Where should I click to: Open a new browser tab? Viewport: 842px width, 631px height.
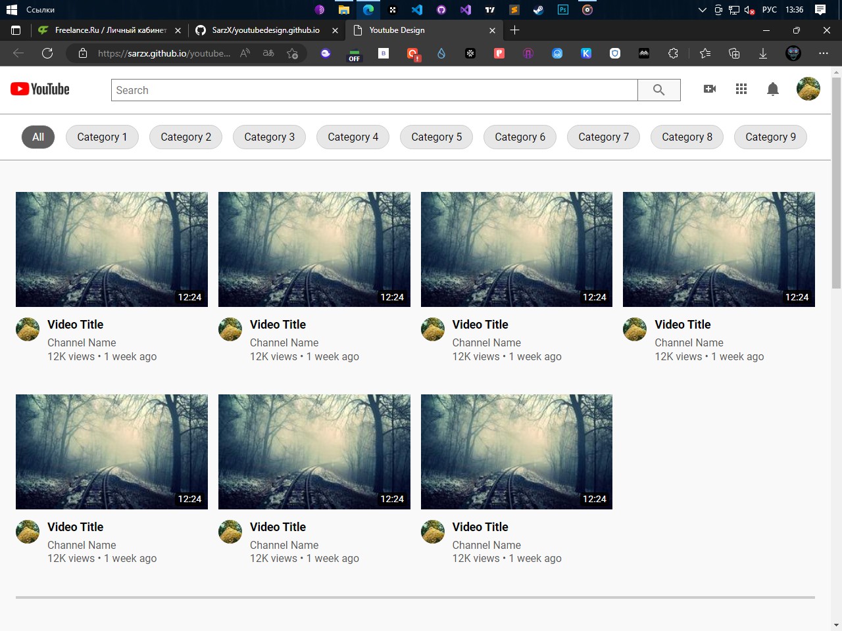[514, 30]
